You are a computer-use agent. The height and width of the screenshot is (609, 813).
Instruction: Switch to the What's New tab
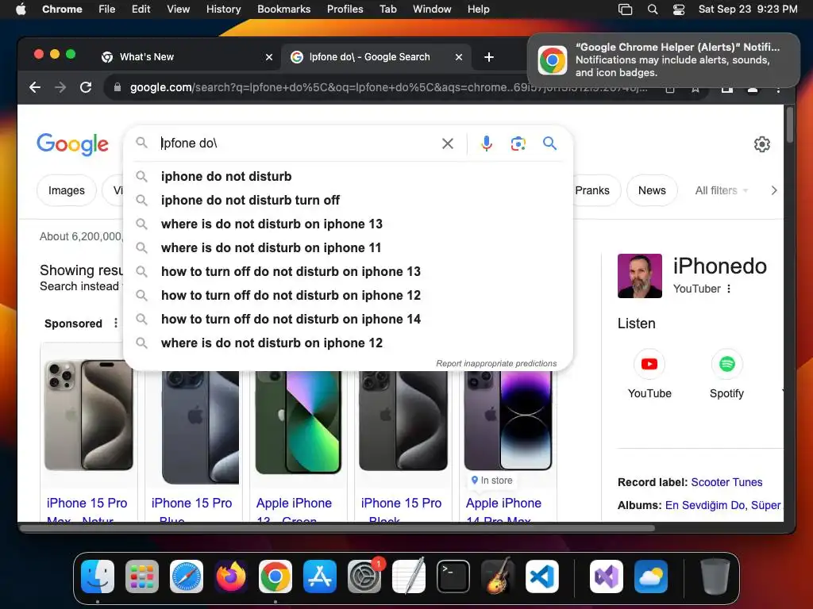[x=187, y=57]
